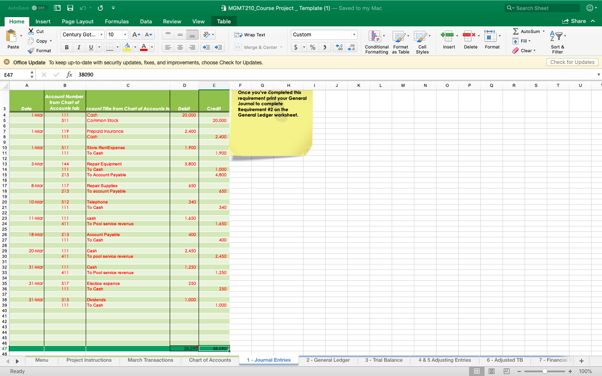This screenshot has height=376, width=602.
Task: Open the Data ribbon tab
Action: pyautogui.click(x=146, y=21)
